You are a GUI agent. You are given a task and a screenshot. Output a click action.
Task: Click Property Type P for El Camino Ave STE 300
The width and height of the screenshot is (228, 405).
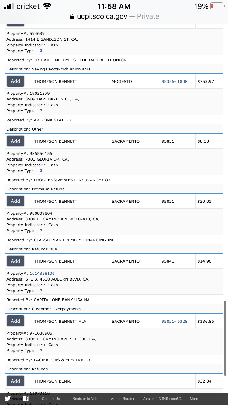41,351
